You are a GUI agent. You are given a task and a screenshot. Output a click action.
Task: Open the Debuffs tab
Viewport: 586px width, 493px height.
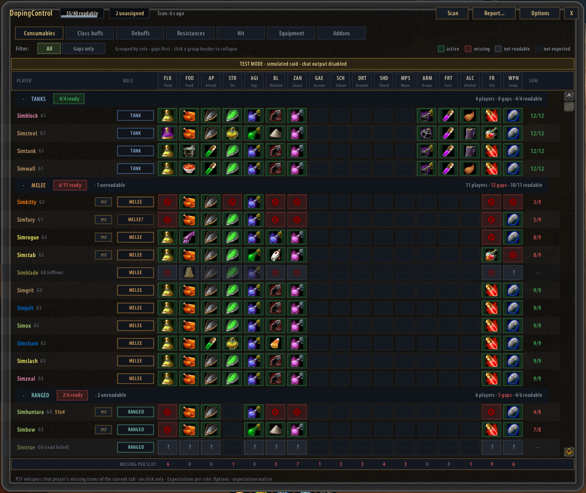(140, 33)
